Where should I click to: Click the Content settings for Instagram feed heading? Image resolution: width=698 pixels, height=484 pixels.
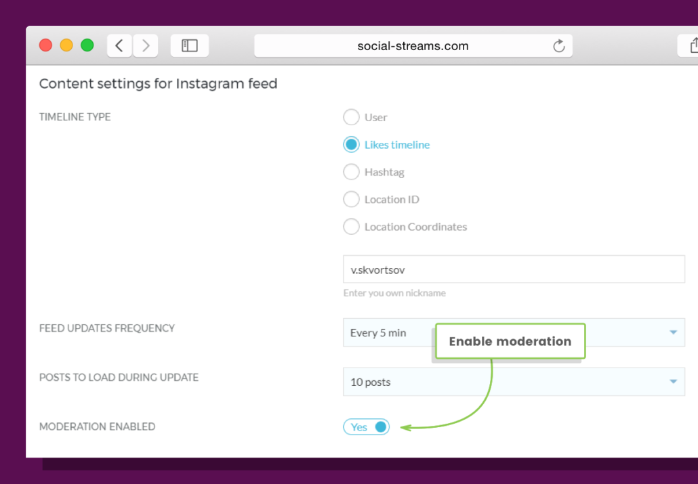coord(158,84)
